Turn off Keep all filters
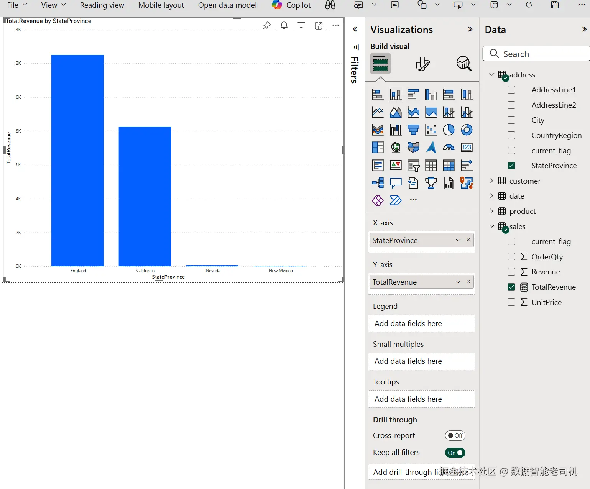 [x=455, y=453]
